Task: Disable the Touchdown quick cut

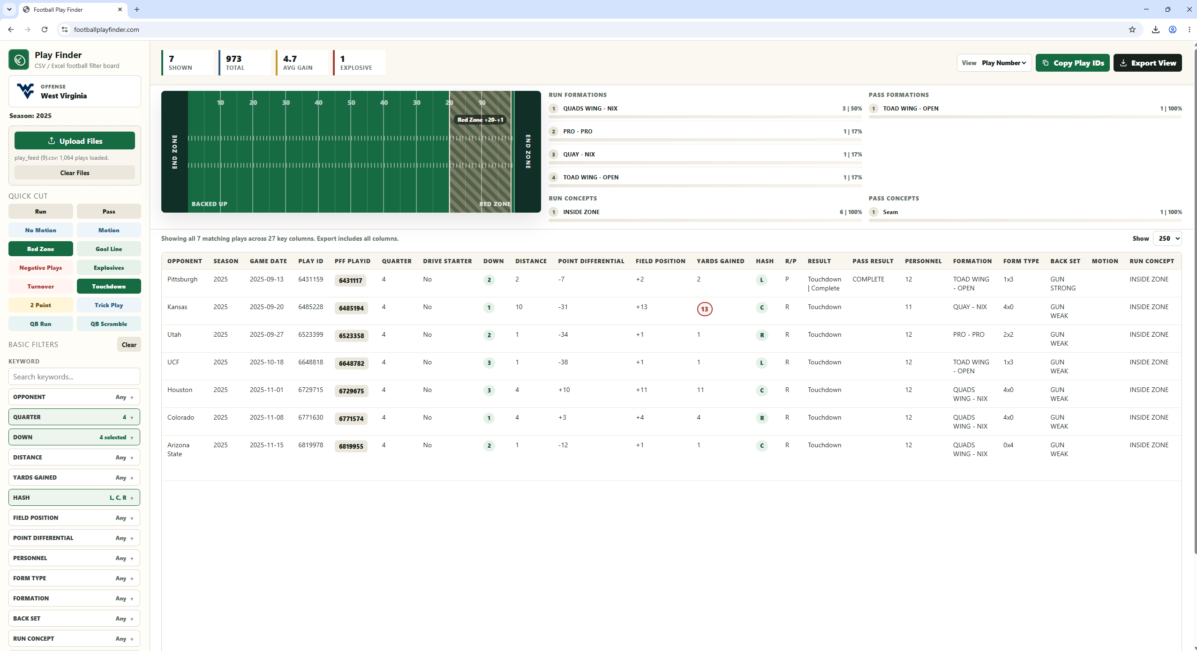Action: click(109, 286)
